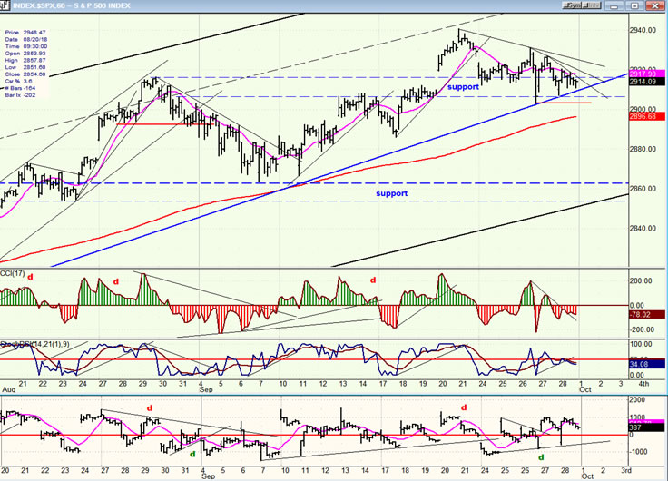This screenshot has width=668, height=481.
Task: Select the red 2896.68 moving average tag
Action: 647,116
